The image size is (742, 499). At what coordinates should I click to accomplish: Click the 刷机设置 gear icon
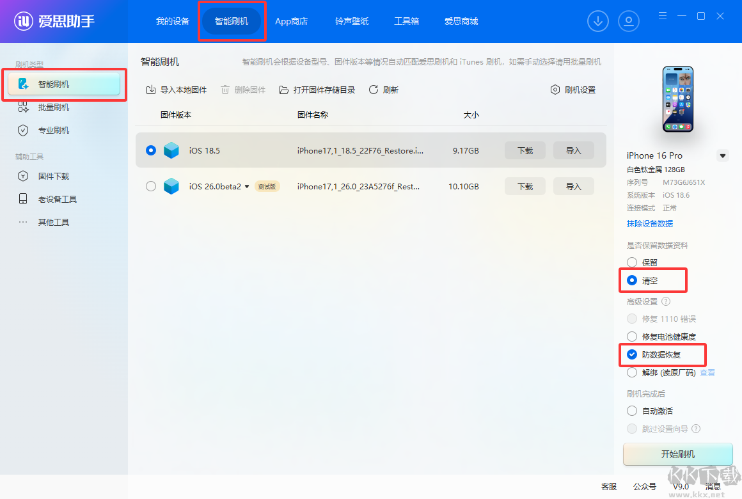pos(555,90)
